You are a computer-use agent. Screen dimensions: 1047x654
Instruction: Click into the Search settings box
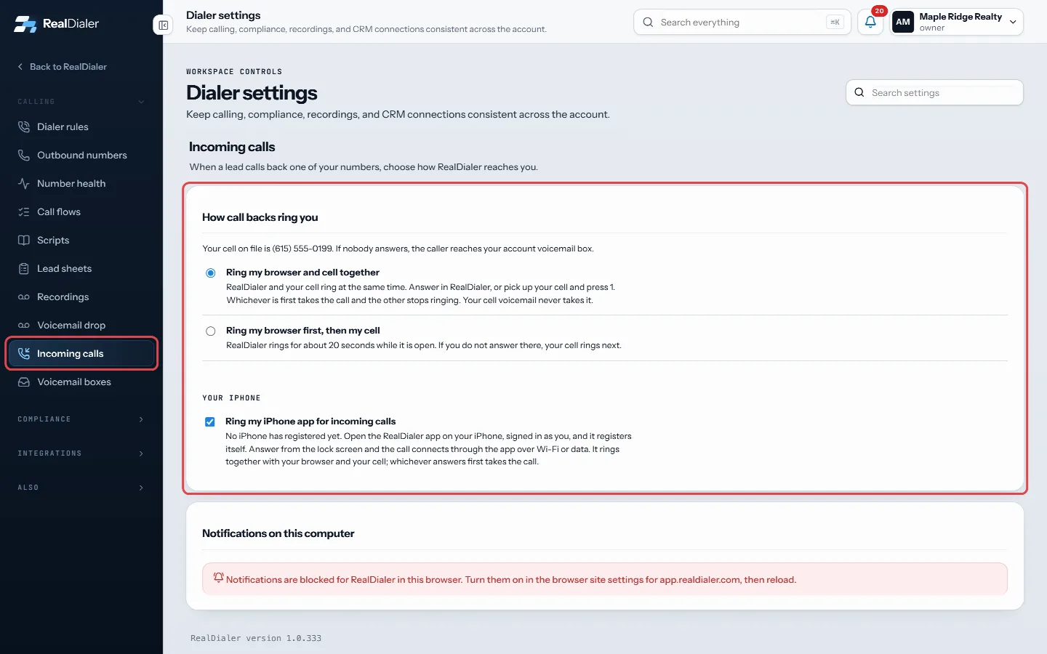tap(935, 92)
